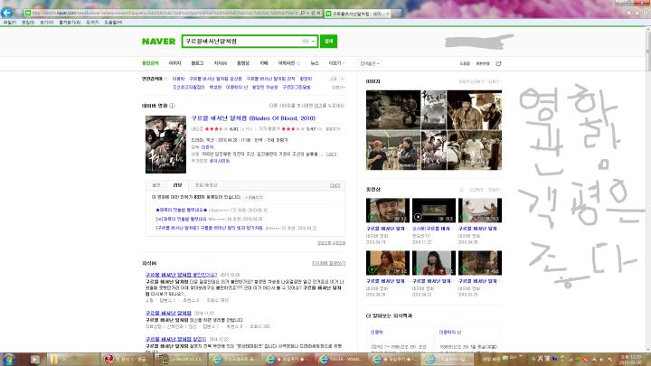This screenshot has height=366, width=651.
Task: Click the Windows Start orb
Action: [x=9, y=359]
